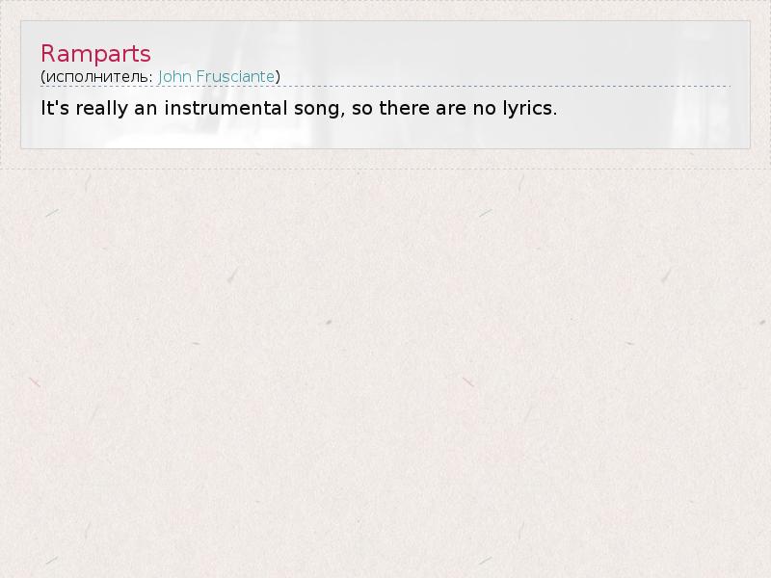The image size is (771, 578).
Task: Click the word 'really' in the text
Action: [101, 108]
